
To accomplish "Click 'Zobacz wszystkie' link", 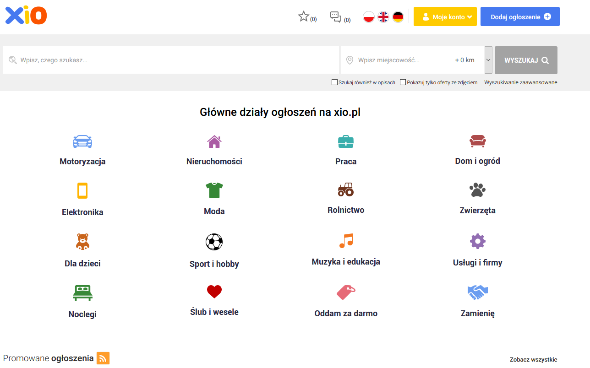I will coord(533,360).
